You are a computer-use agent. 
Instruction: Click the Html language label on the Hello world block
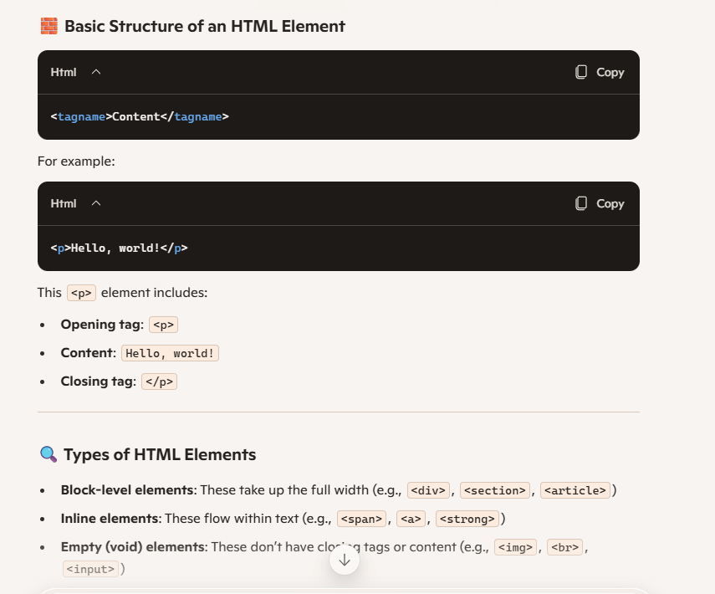64,203
